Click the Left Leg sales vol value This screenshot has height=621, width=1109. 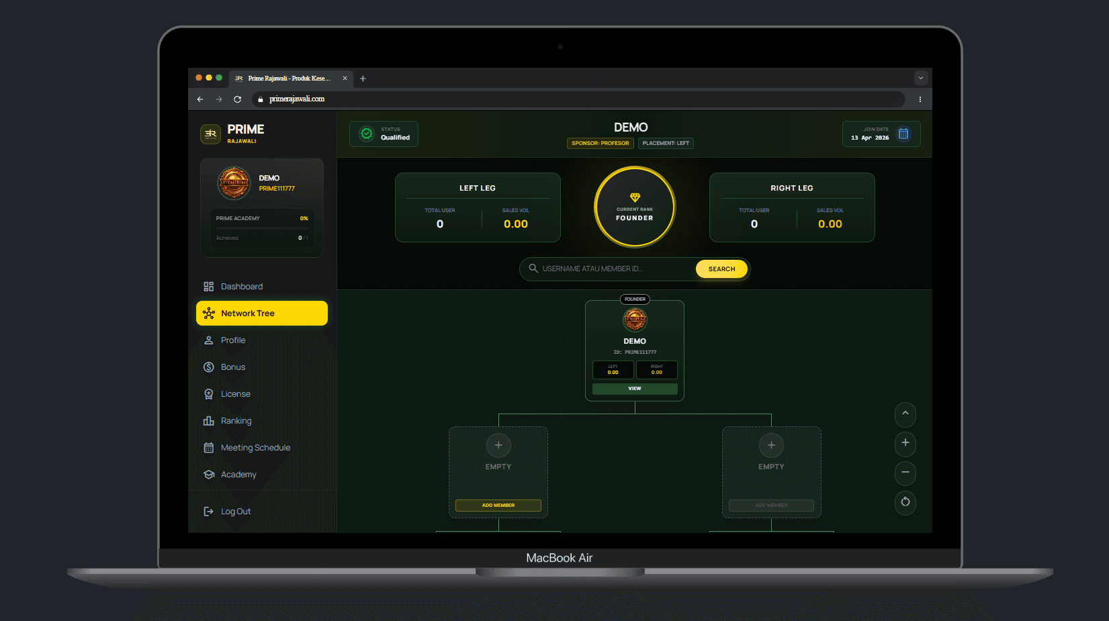[x=516, y=224]
